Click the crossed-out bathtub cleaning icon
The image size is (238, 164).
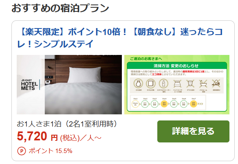203,83
